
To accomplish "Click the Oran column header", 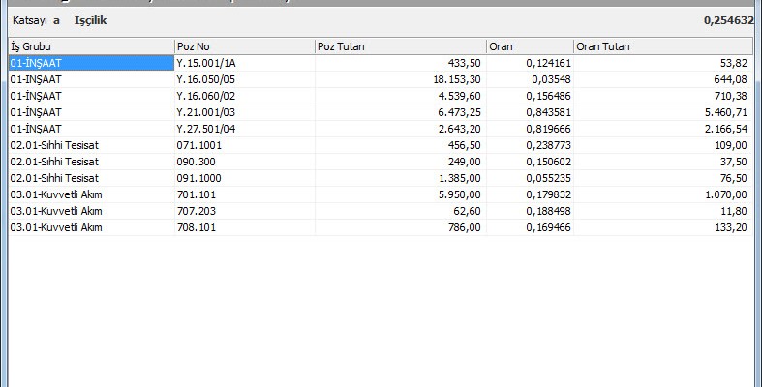I will [529, 46].
